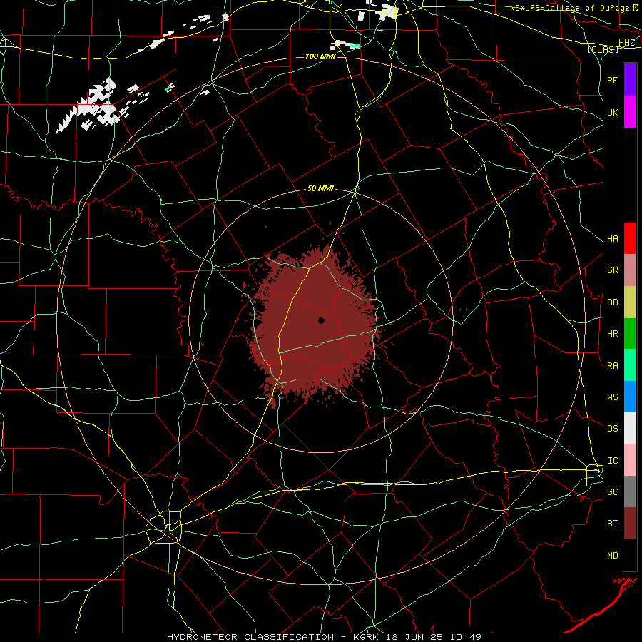
Task: Click the "DS" legend label
Action: (613, 429)
